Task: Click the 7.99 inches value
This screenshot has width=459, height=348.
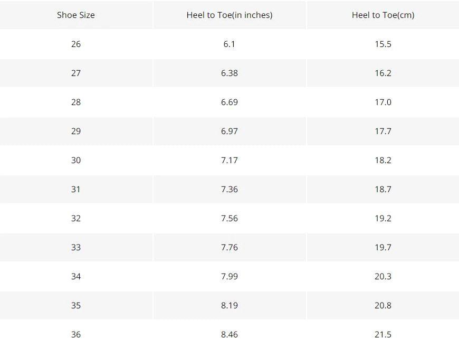Action: click(x=230, y=276)
